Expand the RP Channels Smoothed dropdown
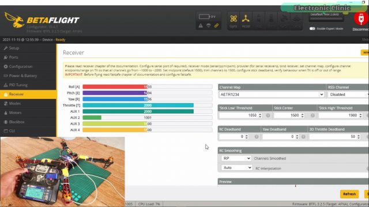The height and width of the screenshot is (207, 369). click(236, 159)
